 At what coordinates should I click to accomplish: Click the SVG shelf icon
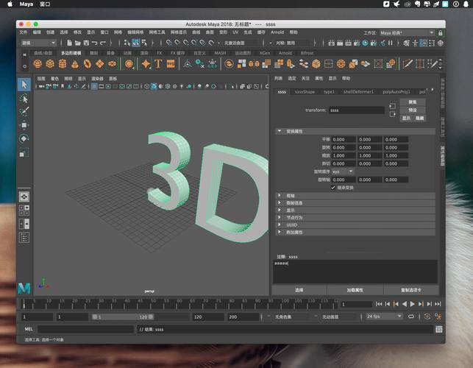(169, 64)
